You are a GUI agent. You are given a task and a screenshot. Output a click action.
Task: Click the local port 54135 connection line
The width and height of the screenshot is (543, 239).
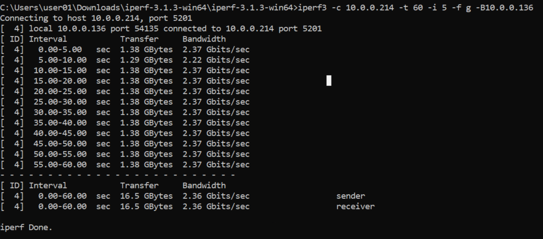(x=161, y=28)
